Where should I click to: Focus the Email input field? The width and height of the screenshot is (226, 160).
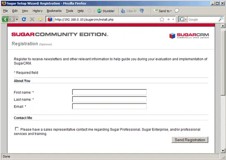tap(109, 106)
